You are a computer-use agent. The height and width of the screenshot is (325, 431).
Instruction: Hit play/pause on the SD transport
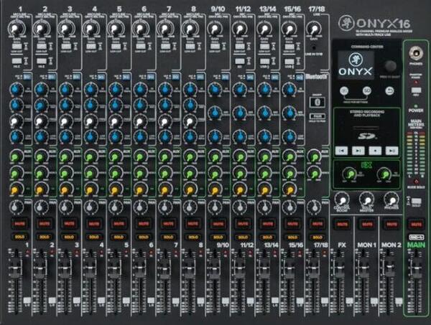point(391,151)
